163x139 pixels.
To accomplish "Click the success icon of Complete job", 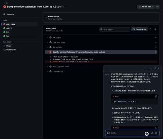I will (51, 71).
